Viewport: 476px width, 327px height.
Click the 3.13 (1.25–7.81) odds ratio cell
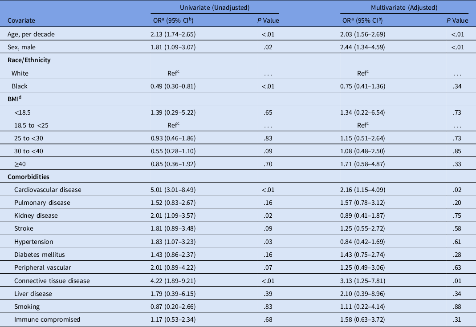[x=363, y=280]
